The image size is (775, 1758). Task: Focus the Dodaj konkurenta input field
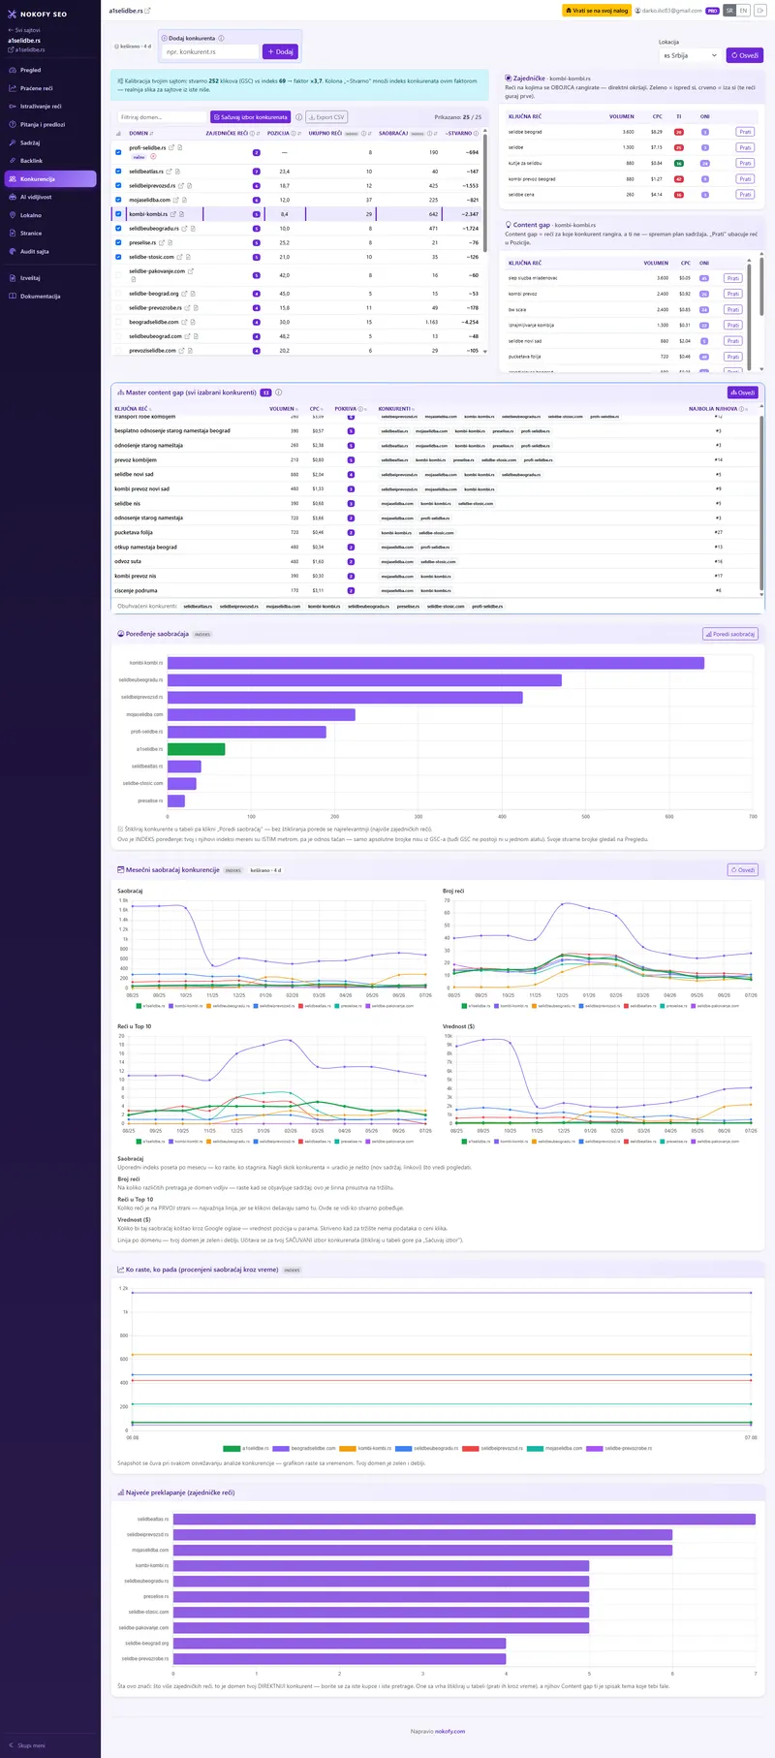pos(210,51)
